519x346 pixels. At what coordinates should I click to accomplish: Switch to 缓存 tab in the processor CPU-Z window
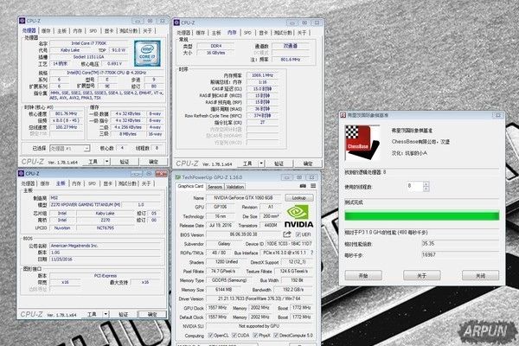pyautogui.click(x=46, y=31)
